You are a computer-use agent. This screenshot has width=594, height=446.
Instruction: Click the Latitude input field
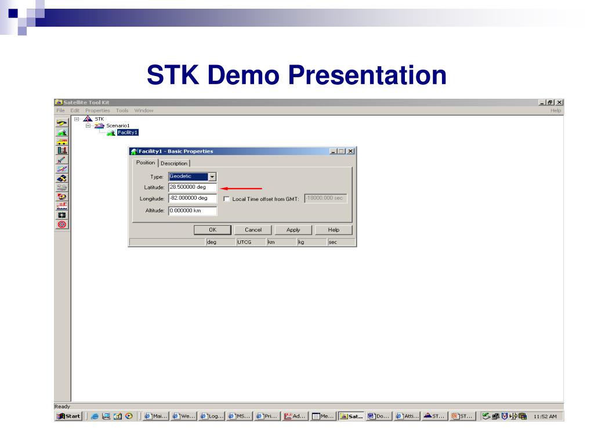coord(193,188)
